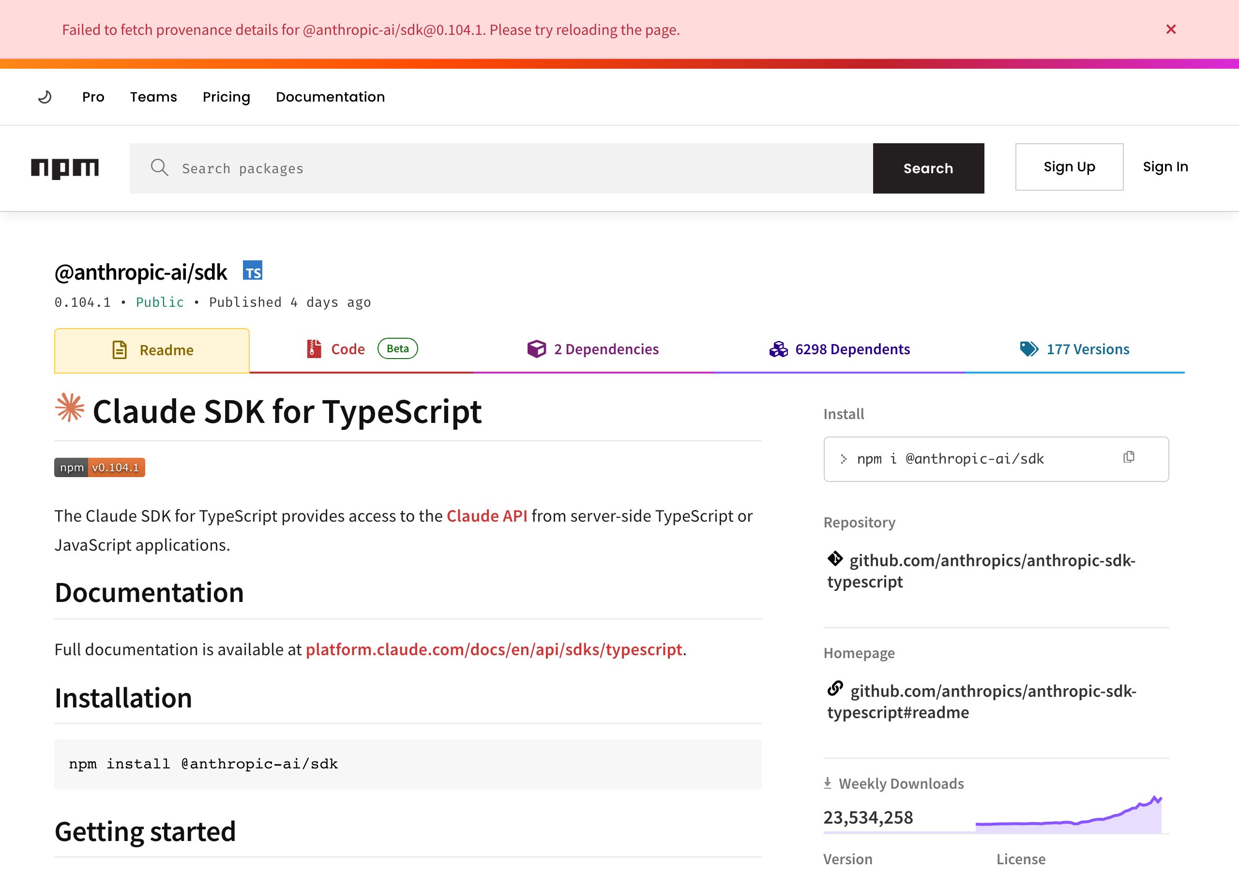Image resolution: width=1239 pixels, height=871 pixels.
Task: Go to the Pricing page
Action: point(226,97)
